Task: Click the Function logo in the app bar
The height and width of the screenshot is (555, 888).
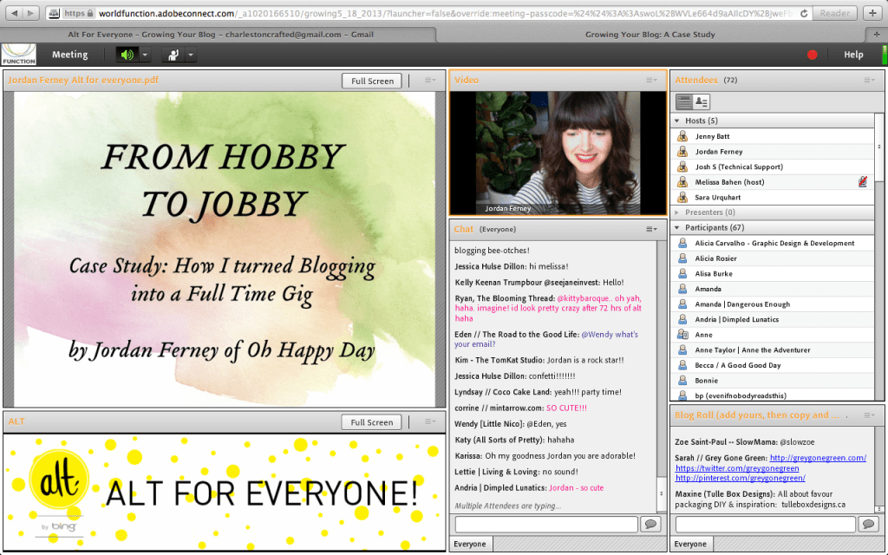Action: pos(19,55)
